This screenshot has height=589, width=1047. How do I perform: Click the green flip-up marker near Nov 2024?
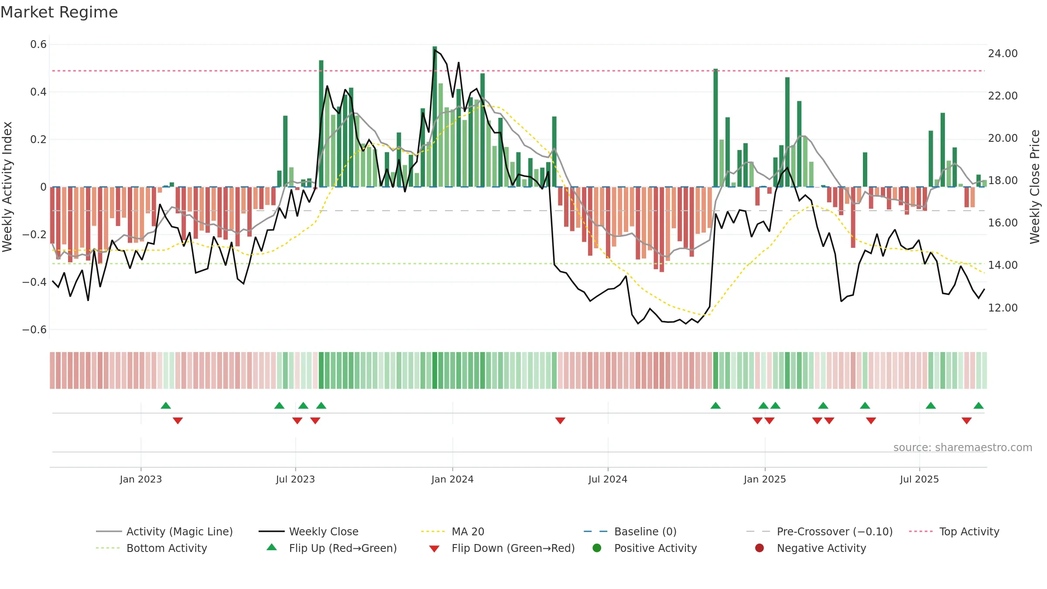coord(715,405)
